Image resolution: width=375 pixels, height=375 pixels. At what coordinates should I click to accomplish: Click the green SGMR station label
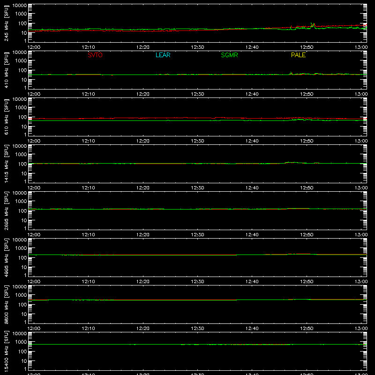coord(229,55)
